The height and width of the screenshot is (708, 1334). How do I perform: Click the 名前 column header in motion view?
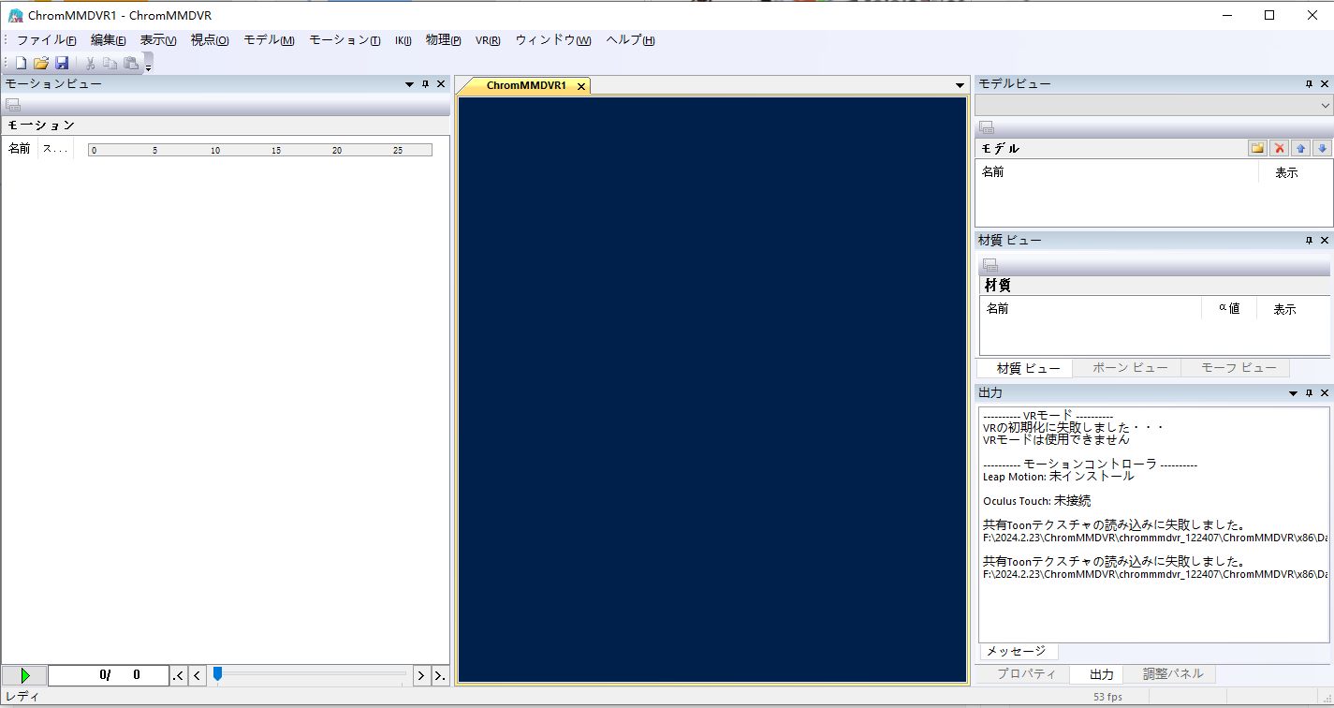(x=20, y=149)
